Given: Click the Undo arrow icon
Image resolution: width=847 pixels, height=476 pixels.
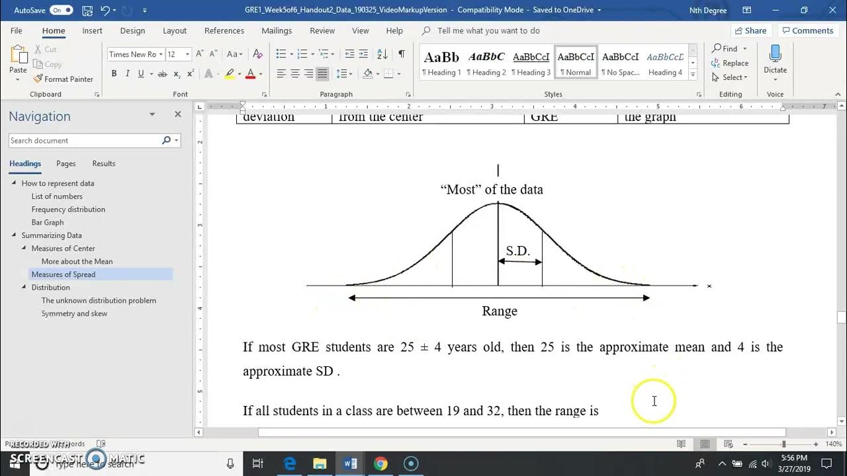Looking at the screenshot, I should tap(106, 10).
